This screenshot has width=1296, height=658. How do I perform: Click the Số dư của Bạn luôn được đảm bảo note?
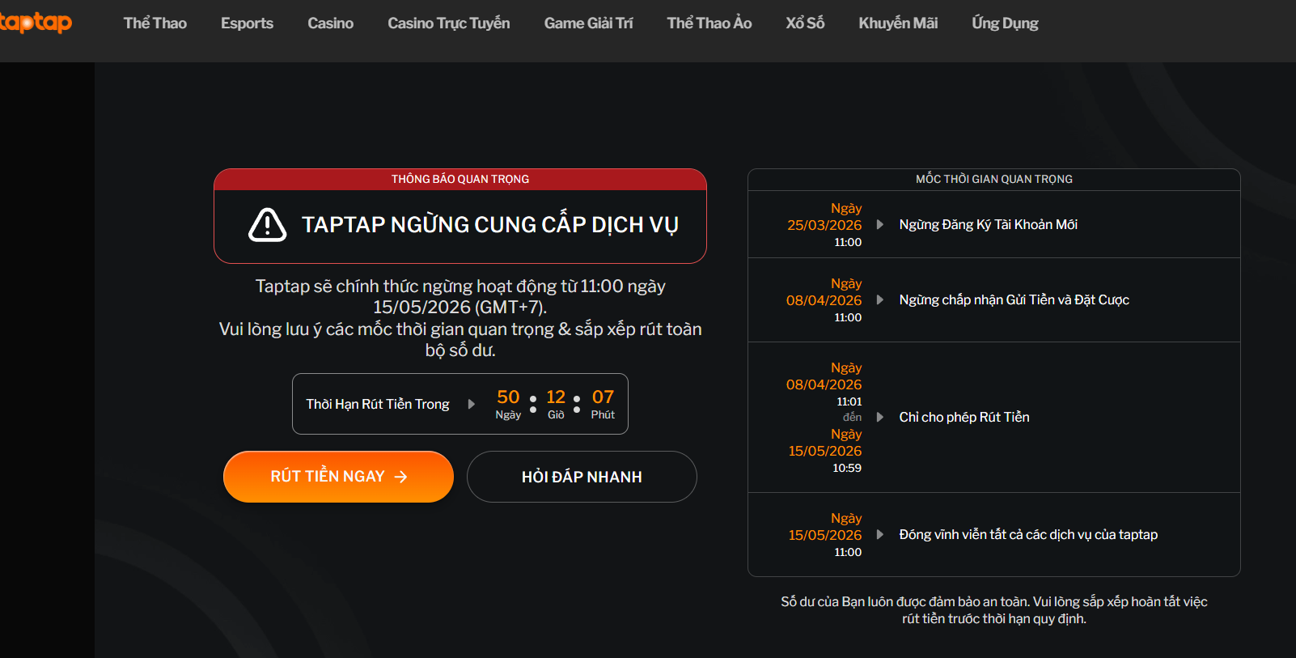[994, 610]
